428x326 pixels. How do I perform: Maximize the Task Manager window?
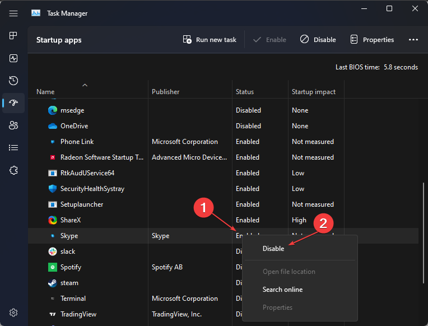[x=389, y=9]
